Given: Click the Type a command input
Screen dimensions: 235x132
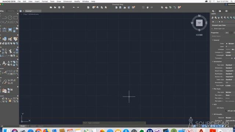Looking at the screenshot, I should (x=114, y=123).
